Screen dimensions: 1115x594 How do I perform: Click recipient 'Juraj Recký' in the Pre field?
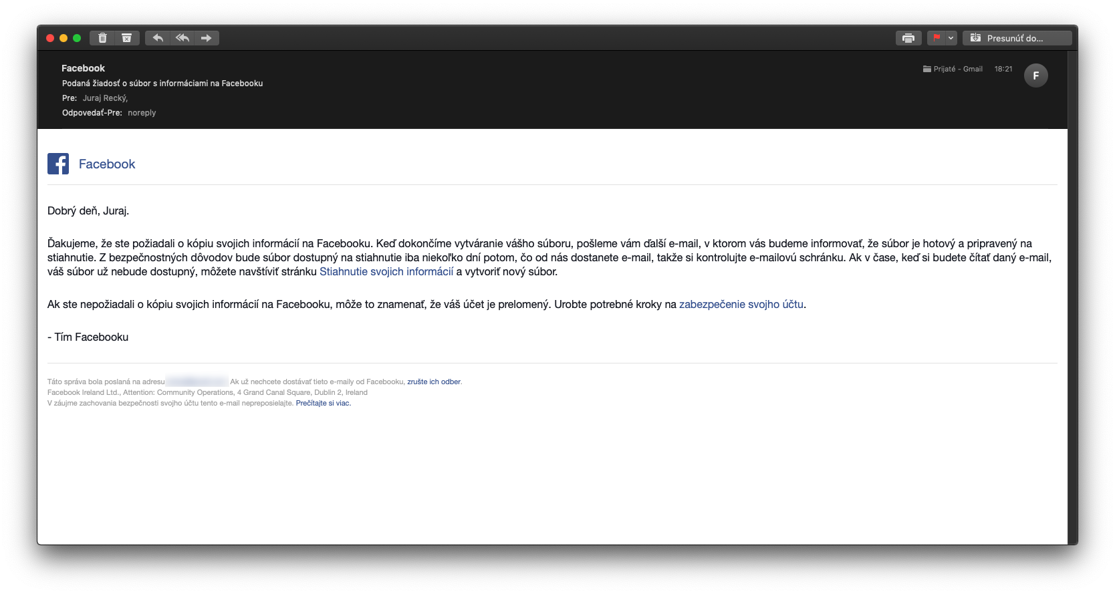point(105,98)
